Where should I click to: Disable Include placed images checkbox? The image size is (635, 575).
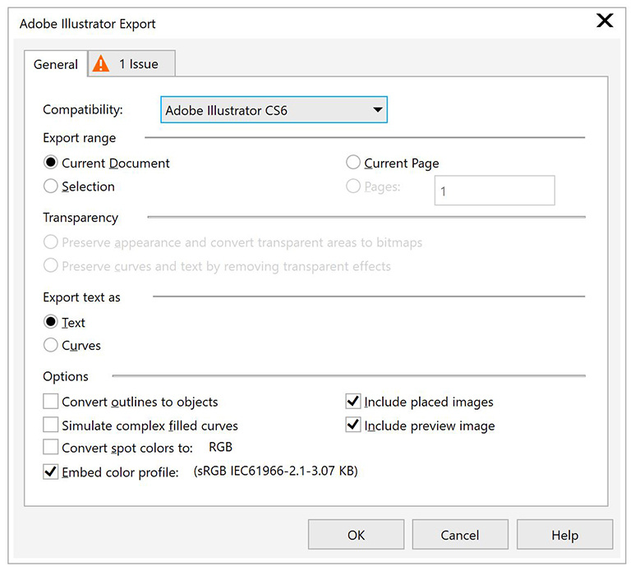[x=354, y=402]
